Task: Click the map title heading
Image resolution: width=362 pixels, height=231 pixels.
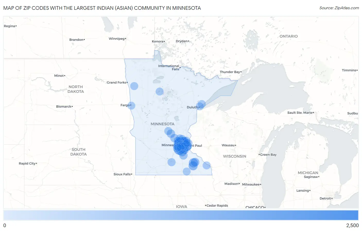Action: click(x=102, y=8)
